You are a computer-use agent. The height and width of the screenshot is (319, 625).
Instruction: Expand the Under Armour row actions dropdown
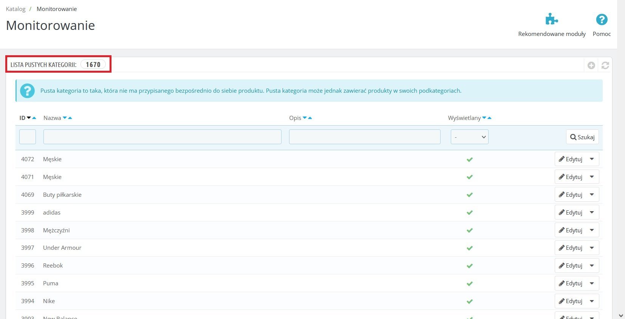pyautogui.click(x=592, y=248)
